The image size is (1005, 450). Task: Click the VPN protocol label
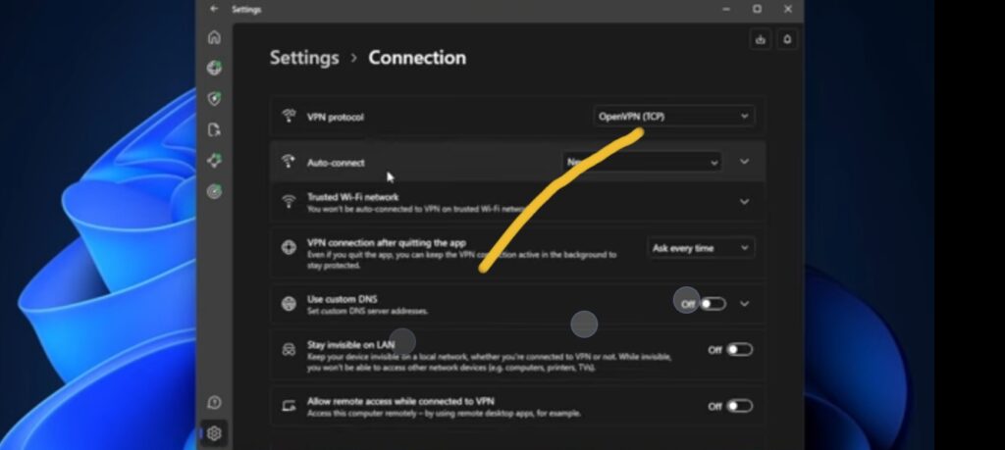(336, 117)
